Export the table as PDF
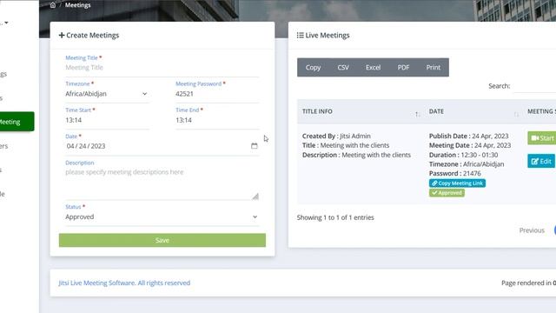The height and width of the screenshot is (313, 556). pyautogui.click(x=403, y=68)
